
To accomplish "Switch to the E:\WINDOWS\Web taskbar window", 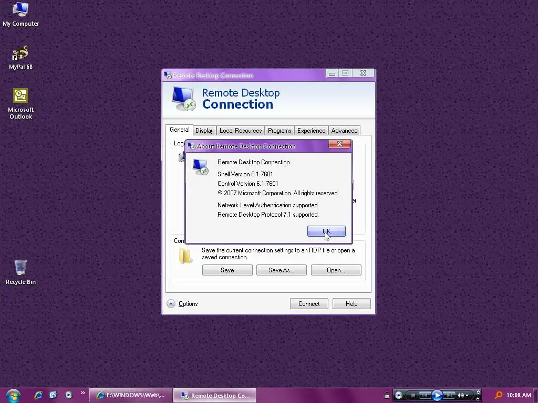I will click(130, 395).
